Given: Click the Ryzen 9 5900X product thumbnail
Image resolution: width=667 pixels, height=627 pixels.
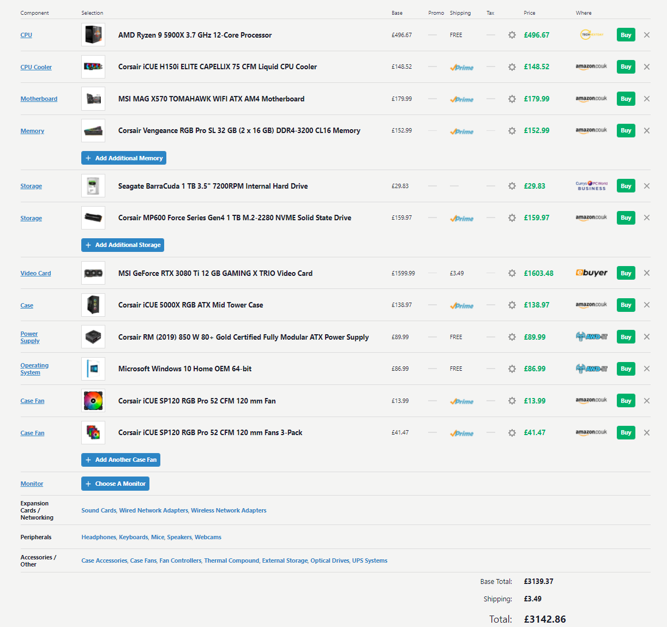Looking at the screenshot, I should (93, 35).
